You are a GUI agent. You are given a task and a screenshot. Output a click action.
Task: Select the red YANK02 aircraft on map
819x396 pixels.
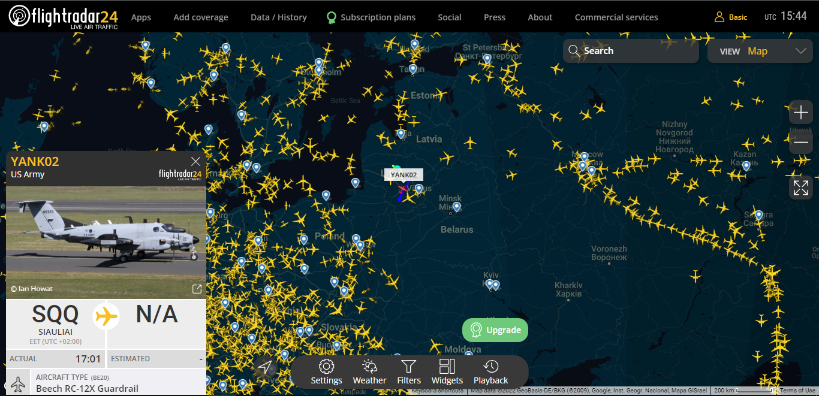[402, 189]
